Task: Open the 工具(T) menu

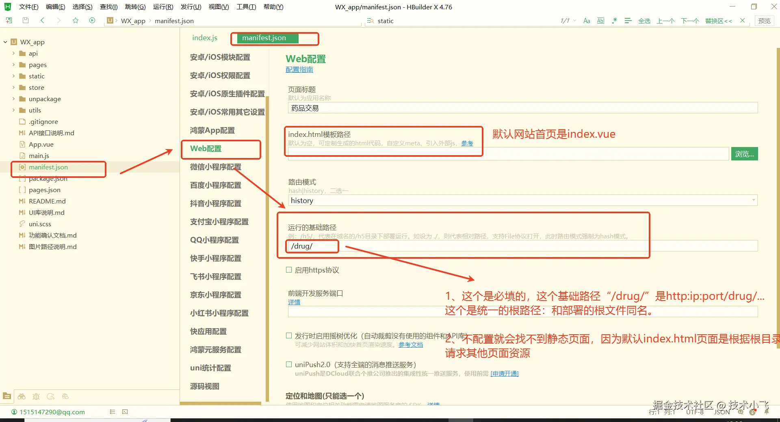Action: point(246,7)
